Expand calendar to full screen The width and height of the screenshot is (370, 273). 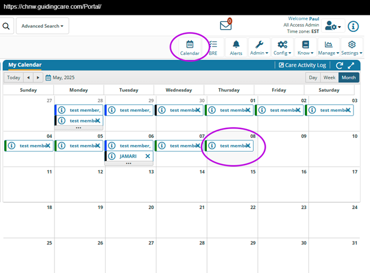[352, 66]
